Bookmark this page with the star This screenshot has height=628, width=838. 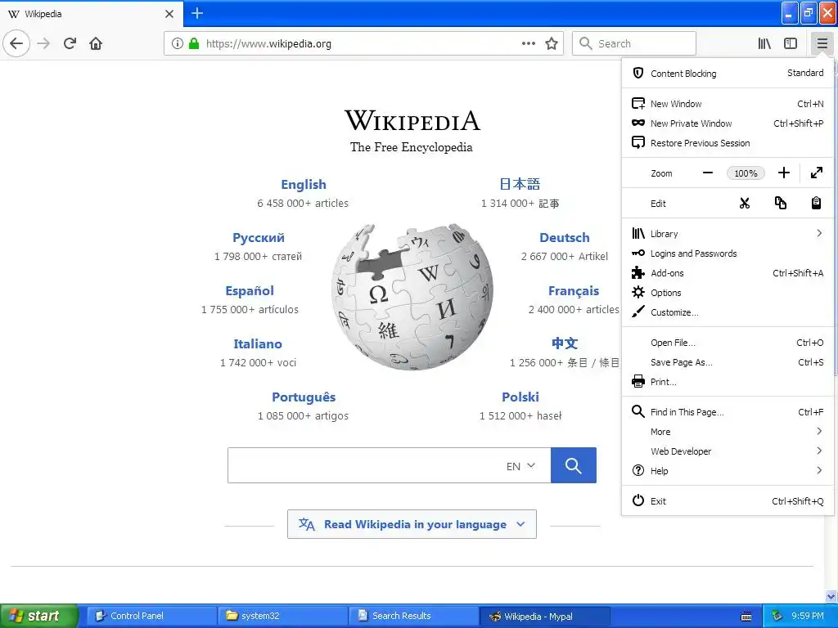(x=552, y=43)
